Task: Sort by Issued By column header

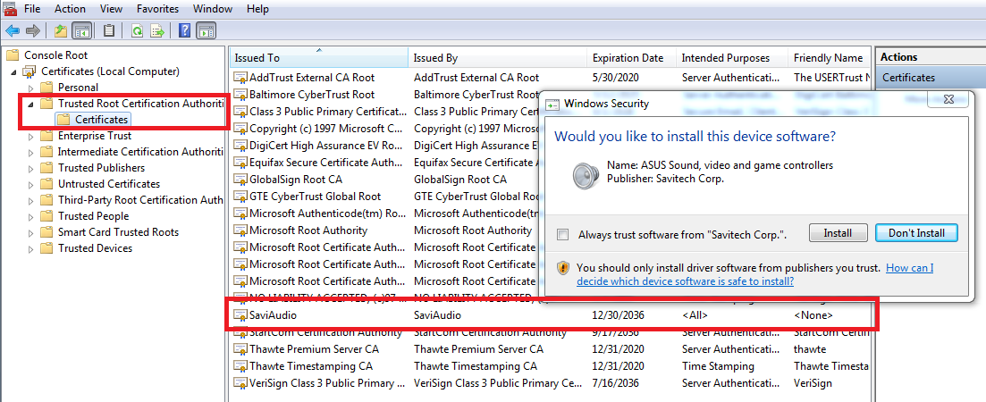Action: point(497,58)
